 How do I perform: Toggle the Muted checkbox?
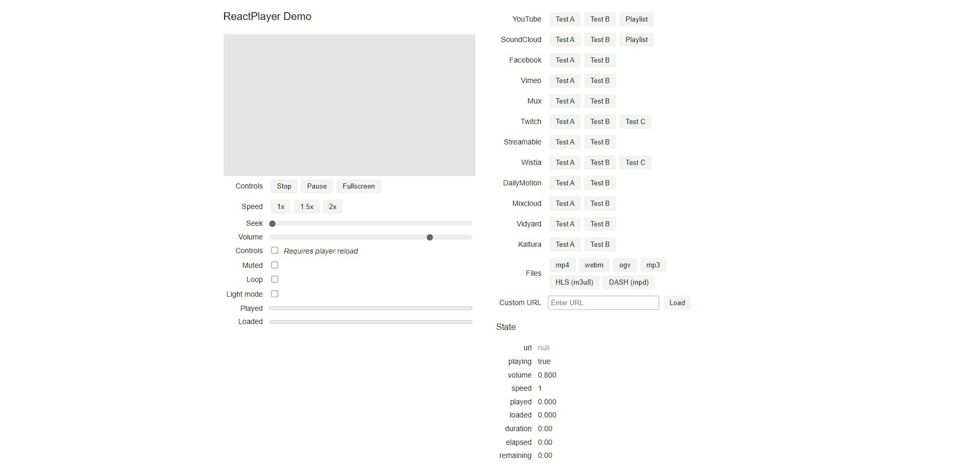coord(274,264)
